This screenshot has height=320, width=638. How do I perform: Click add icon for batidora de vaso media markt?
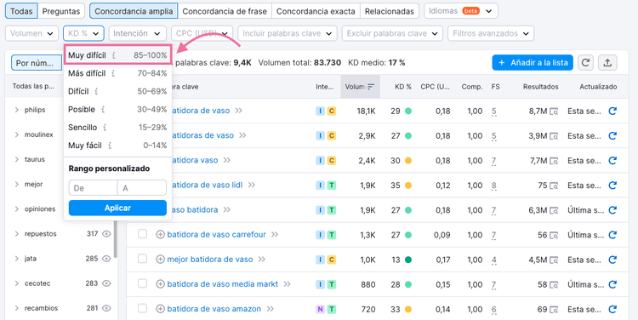160,284
